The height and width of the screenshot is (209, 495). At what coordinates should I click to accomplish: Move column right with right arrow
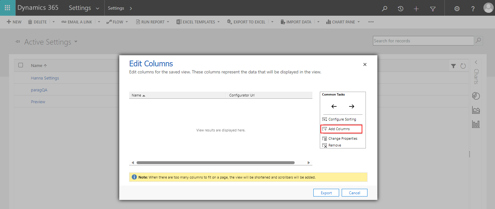tap(351, 106)
